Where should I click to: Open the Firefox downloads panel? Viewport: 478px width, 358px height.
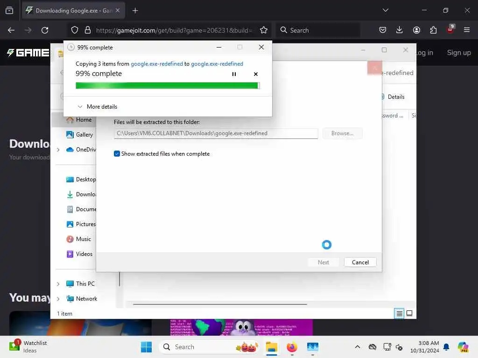coord(400,30)
